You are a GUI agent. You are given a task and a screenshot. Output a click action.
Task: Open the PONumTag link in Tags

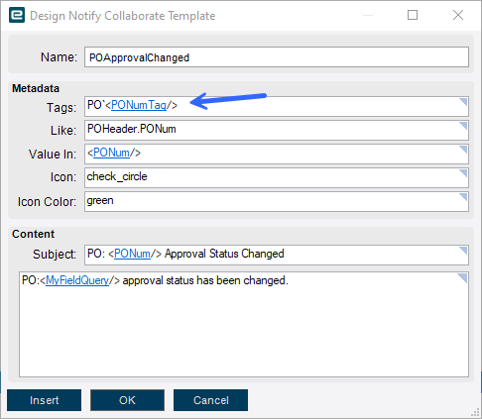click(139, 105)
